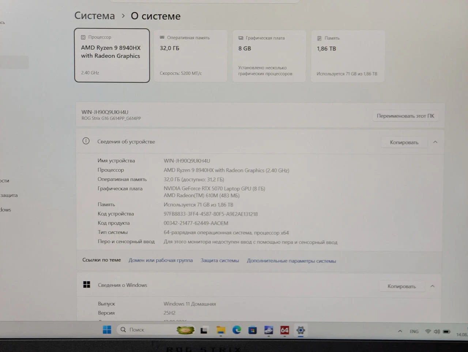Copy Windows info with Копировать button
This screenshot has height=352, width=468.
coord(401,286)
